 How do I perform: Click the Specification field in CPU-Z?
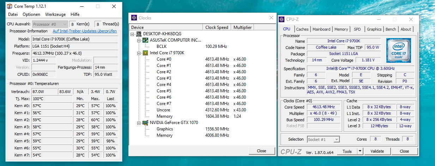click(x=361, y=69)
